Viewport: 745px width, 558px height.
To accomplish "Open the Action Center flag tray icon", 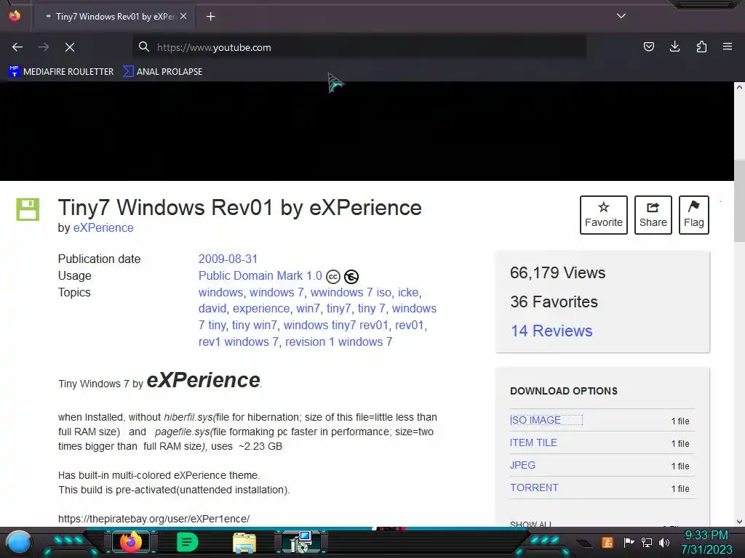I will click(629, 542).
